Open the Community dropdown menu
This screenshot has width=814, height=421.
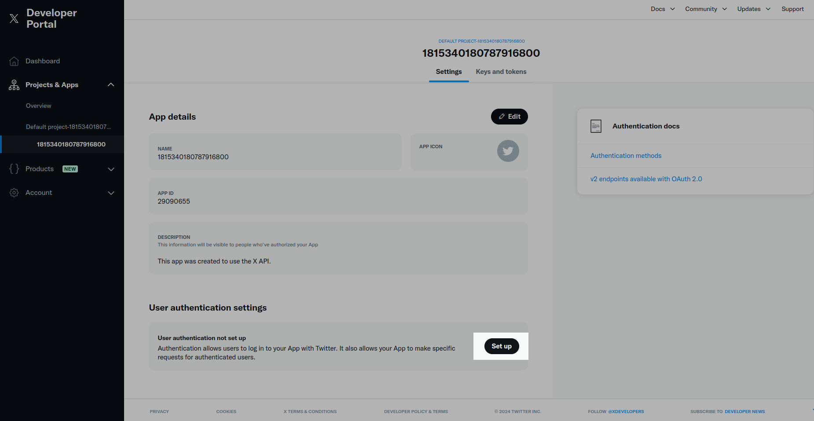(706, 9)
